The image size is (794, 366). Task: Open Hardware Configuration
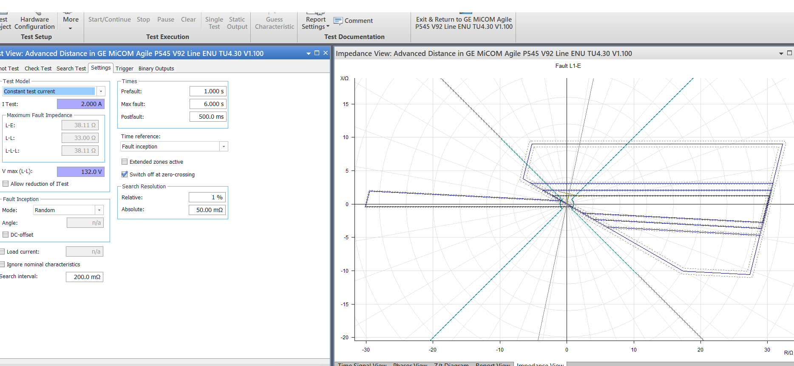point(34,22)
